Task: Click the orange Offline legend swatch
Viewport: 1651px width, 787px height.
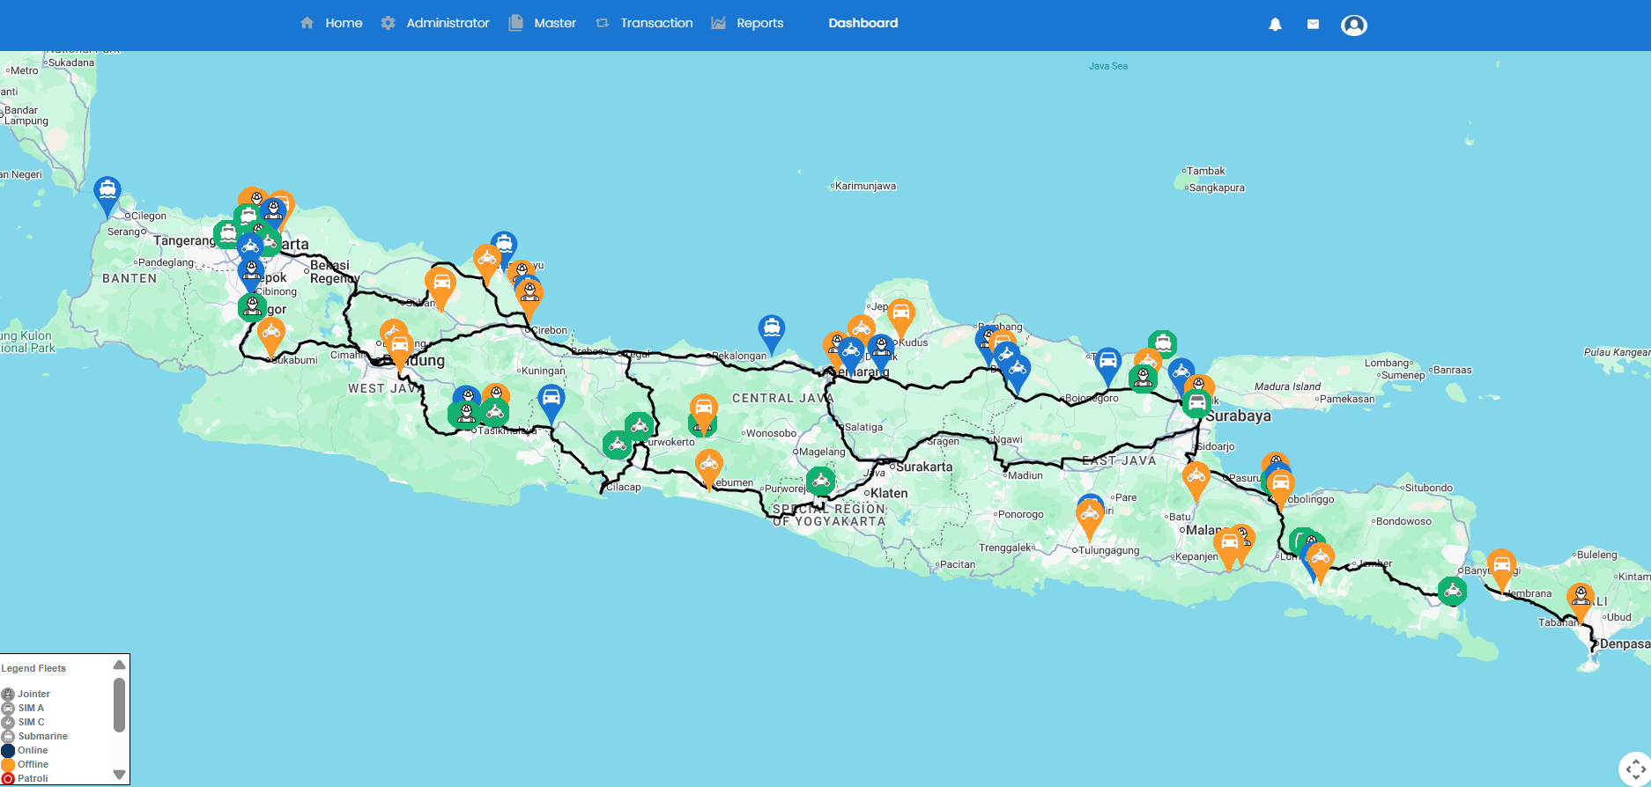Action: (x=8, y=764)
